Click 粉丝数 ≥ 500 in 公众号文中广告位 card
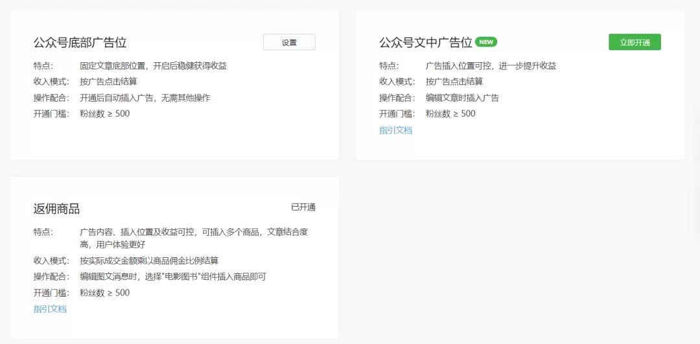 450,114
